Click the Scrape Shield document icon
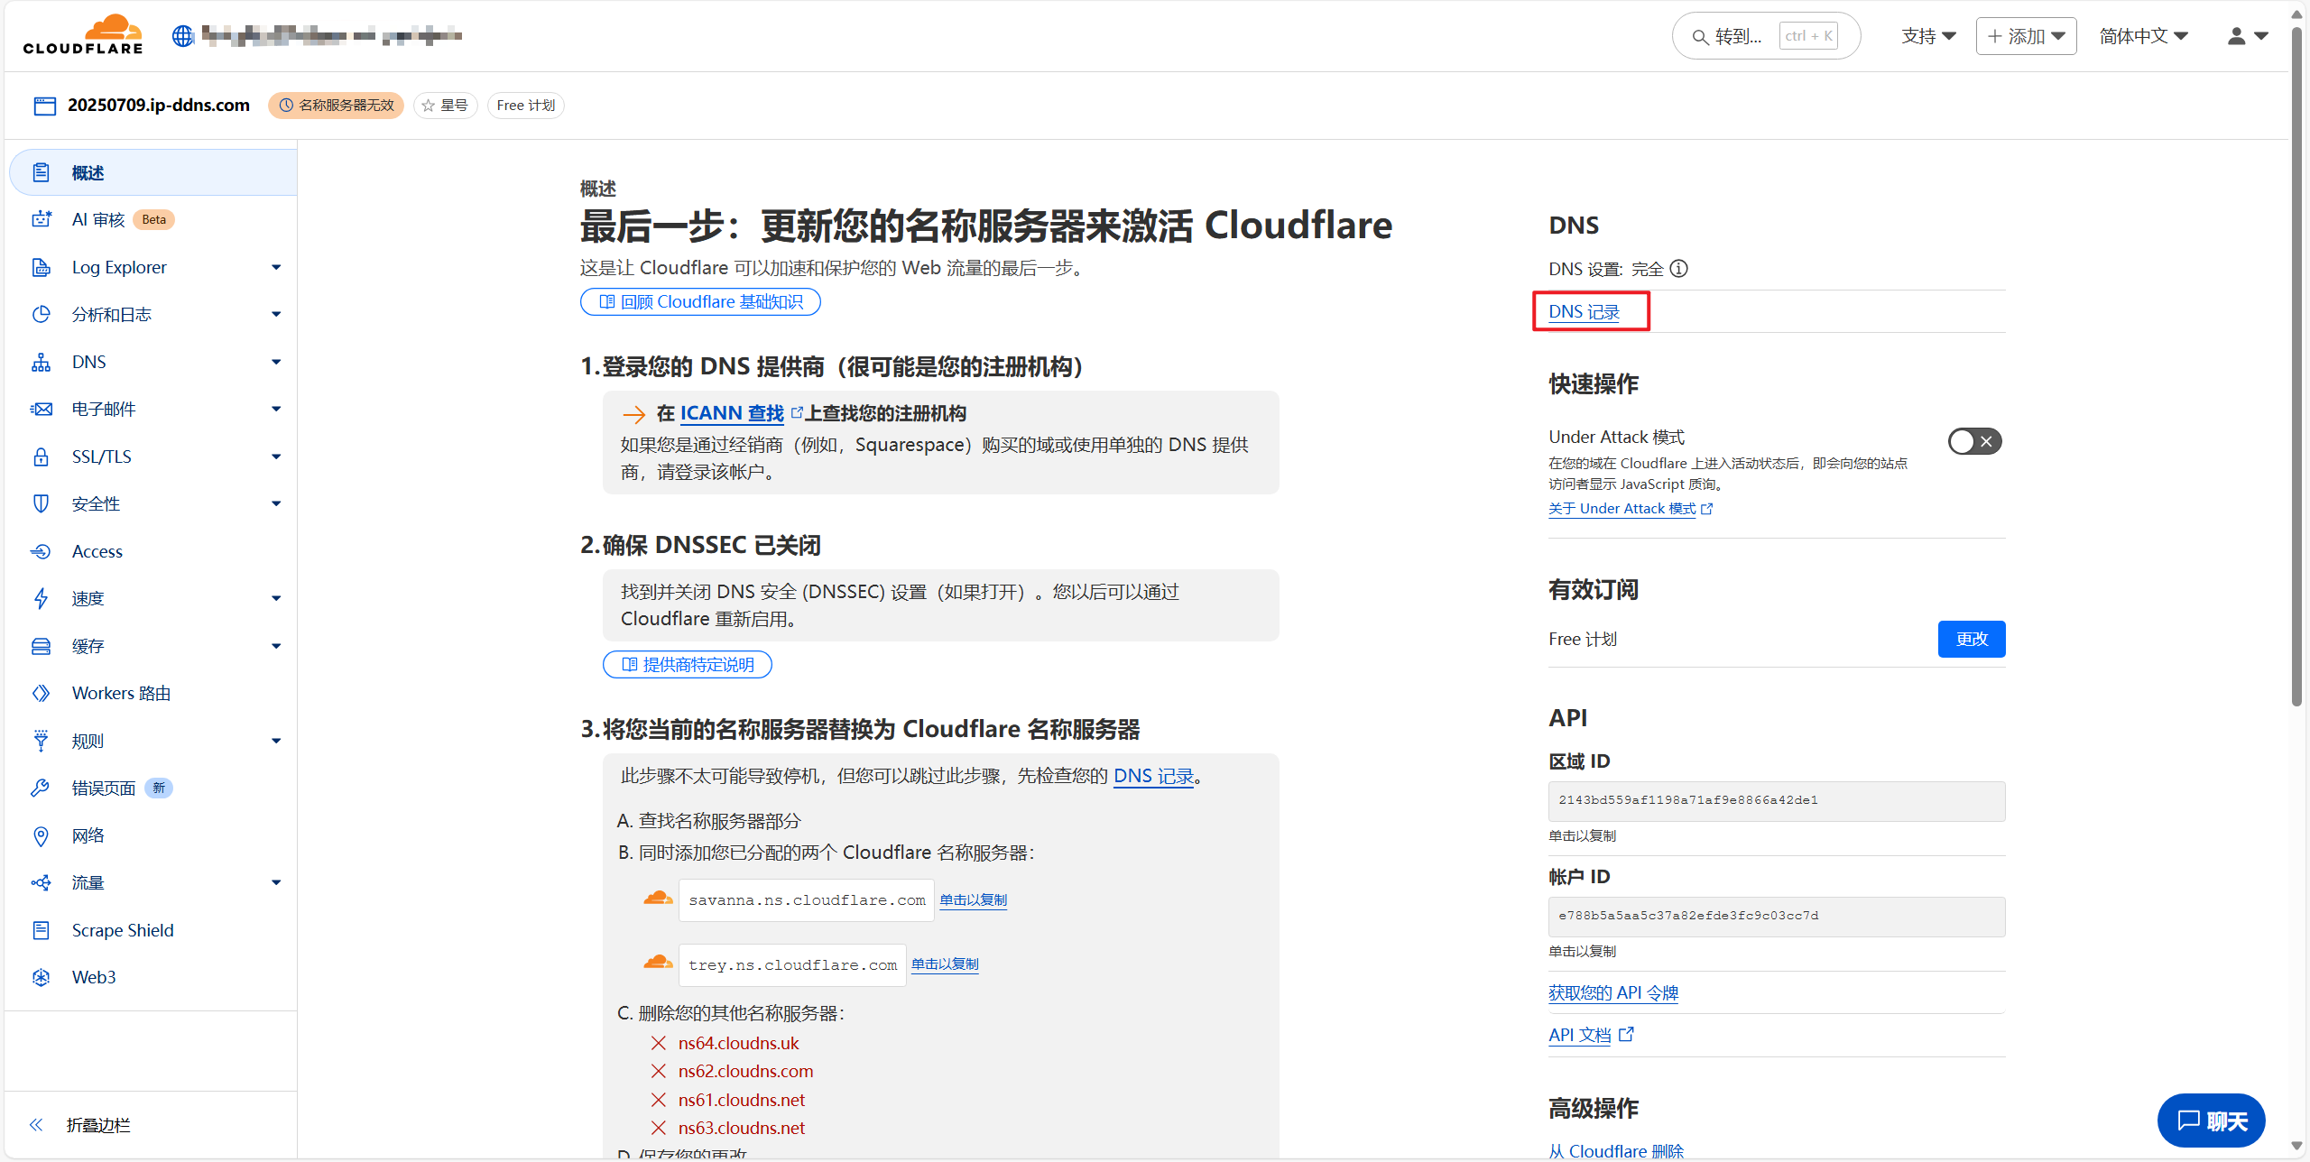 point(42,930)
